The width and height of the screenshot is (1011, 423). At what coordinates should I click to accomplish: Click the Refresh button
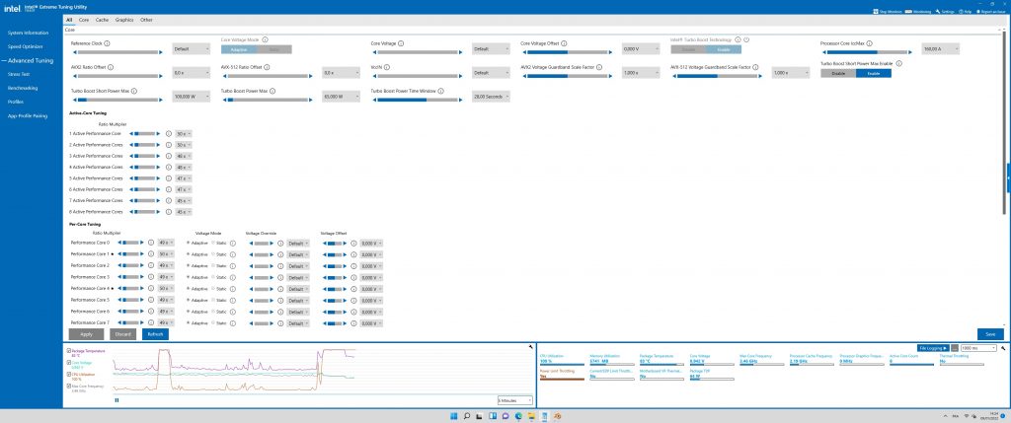pos(155,334)
